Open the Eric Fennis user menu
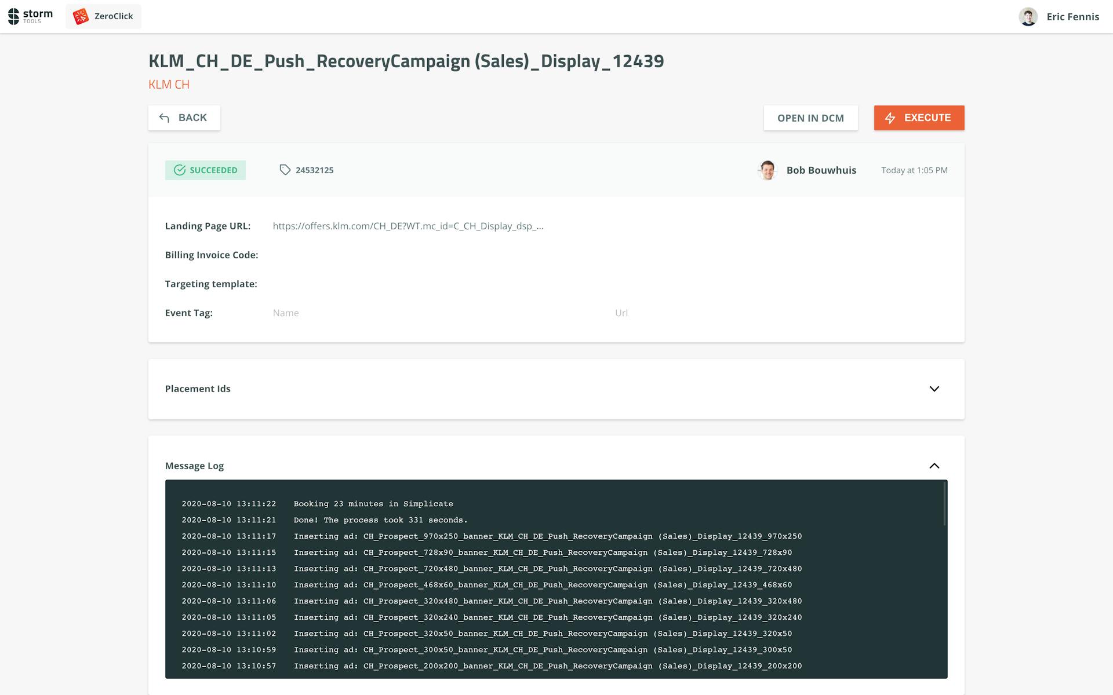Screen dimensions: 1113x695 point(1072,17)
